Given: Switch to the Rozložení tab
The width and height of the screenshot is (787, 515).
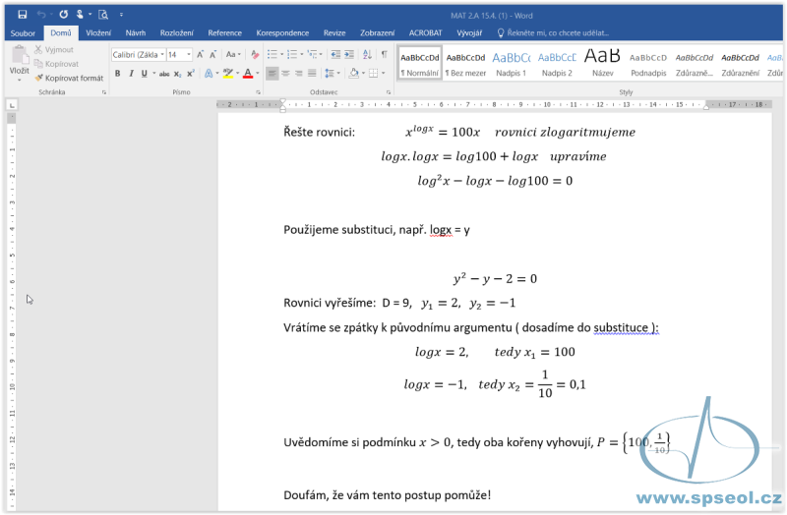Looking at the screenshot, I should pyautogui.click(x=177, y=33).
